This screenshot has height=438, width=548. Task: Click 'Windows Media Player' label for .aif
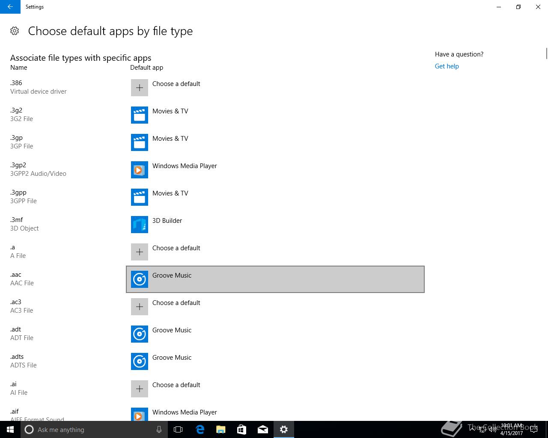[x=185, y=412]
